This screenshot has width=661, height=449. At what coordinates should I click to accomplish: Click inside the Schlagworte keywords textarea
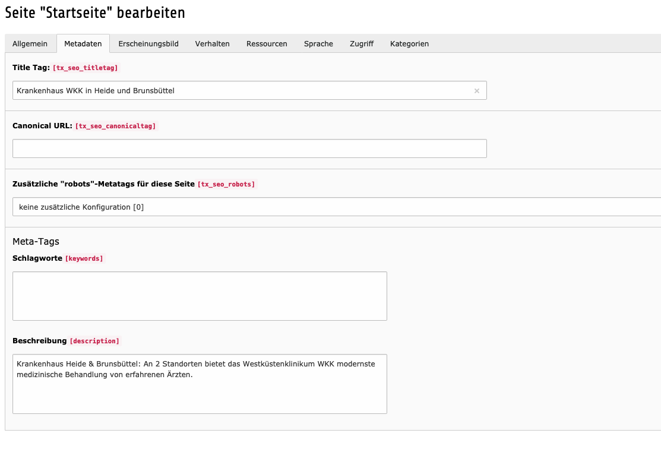[x=200, y=296]
